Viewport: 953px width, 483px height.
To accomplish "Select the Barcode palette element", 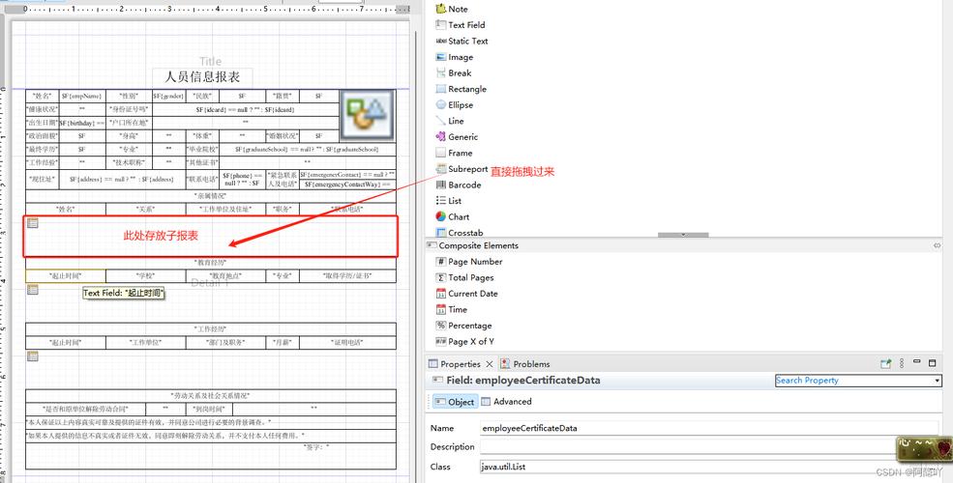I will (464, 185).
